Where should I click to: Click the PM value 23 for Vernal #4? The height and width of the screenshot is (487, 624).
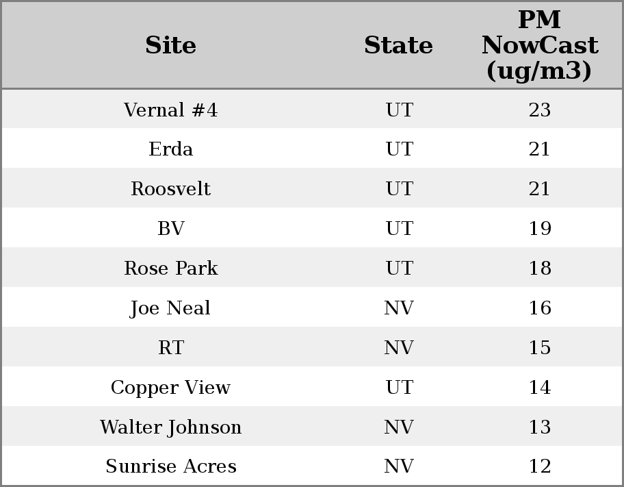tap(539, 110)
